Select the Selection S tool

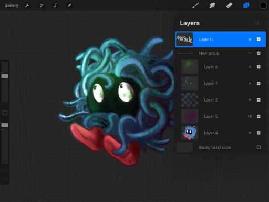[55, 5]
